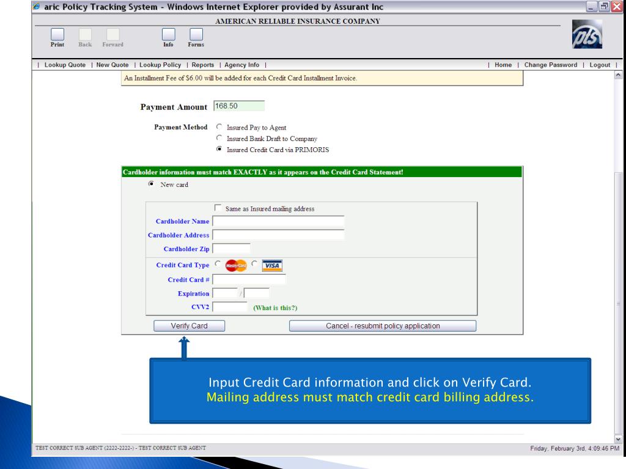Open the Lookup Quote menu
Screen dimensions: 626x469
coord(65,65)
